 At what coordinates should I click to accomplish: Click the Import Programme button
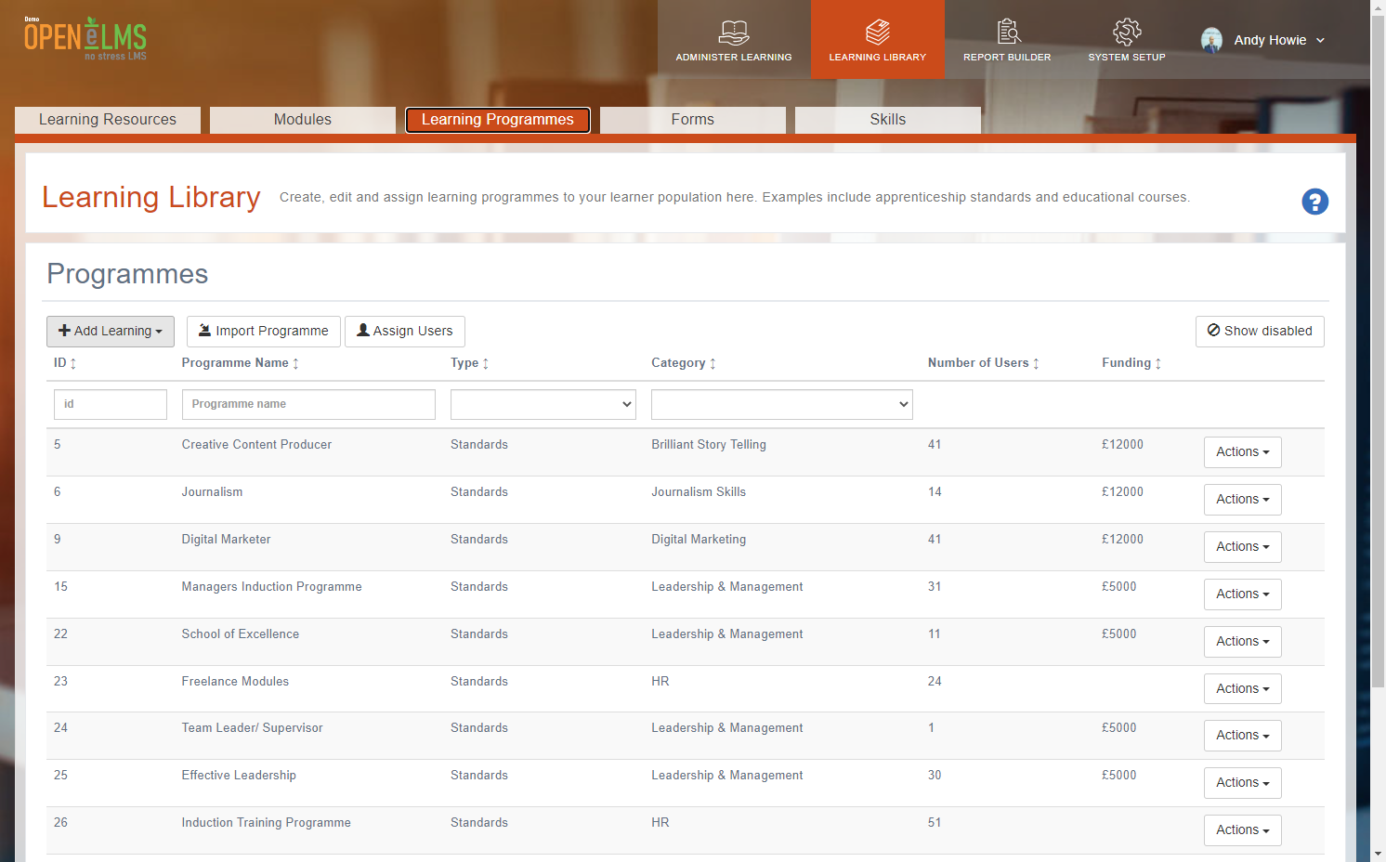[264, 332]
